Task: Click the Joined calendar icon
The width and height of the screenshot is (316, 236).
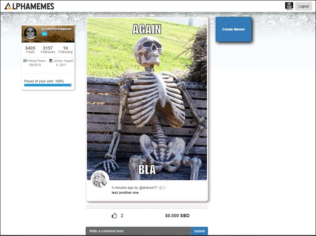Action: point(51,61)
